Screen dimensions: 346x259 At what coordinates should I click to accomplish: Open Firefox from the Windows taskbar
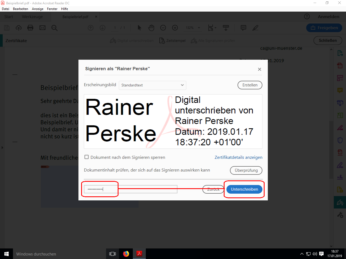click(126, 254)
